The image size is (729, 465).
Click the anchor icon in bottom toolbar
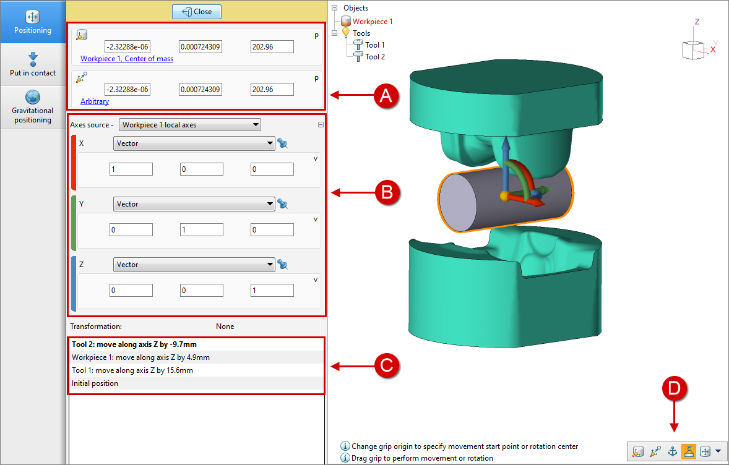tap(672, 451)
